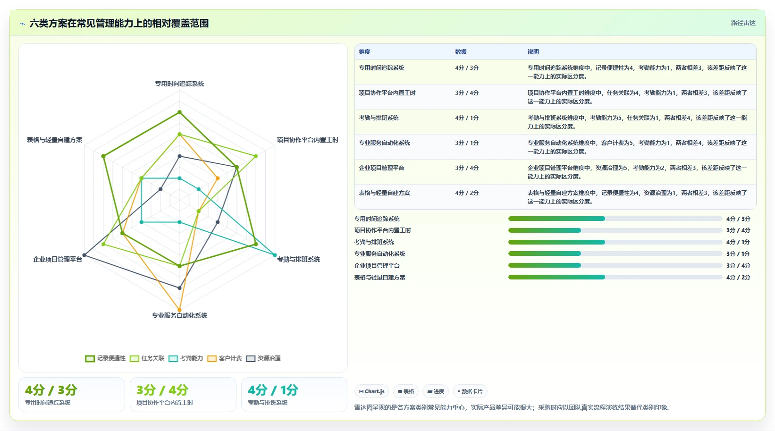The height and width of the screenshot is (431, 775).
Task: Click the radar axis label 专用时间追踪系统
Action: point(179,84)
